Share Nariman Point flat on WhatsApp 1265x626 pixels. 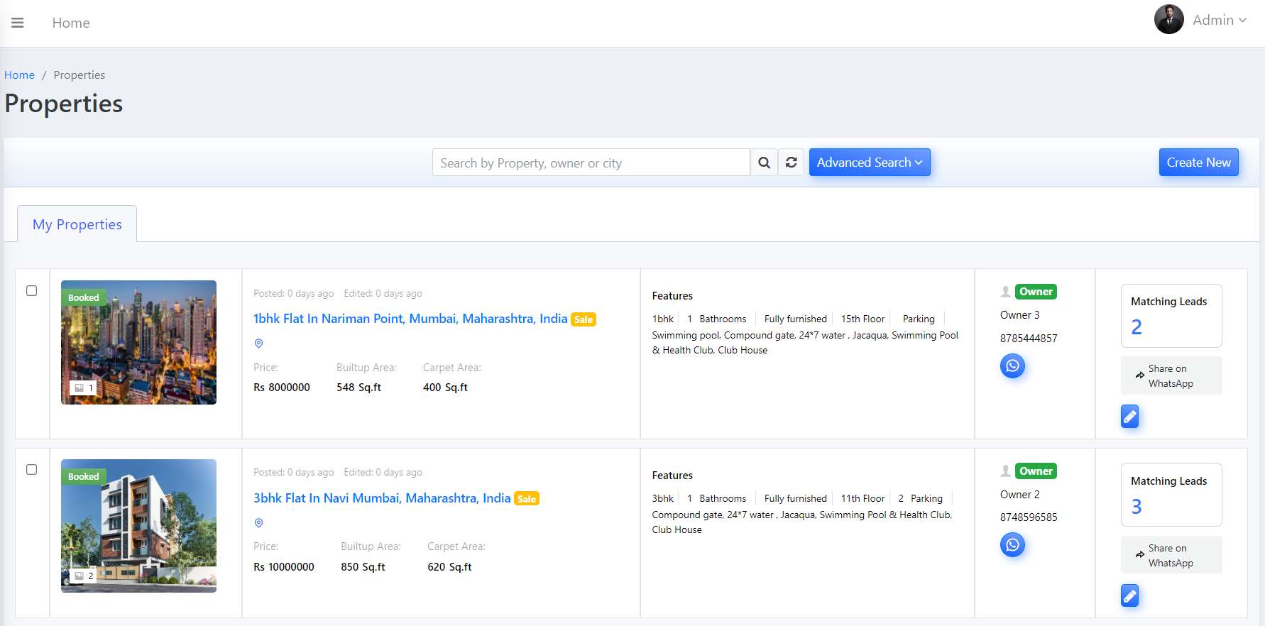[x=1171, y=375]
